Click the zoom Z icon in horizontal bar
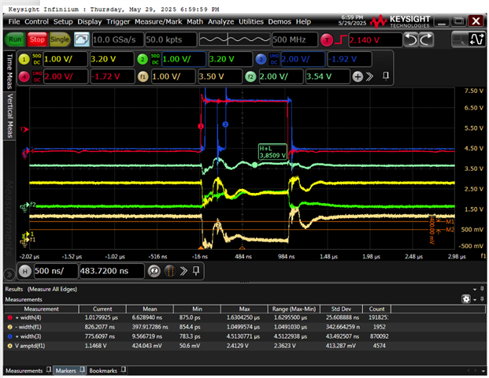Screen dimensions: 489x378 coord(154,271)
